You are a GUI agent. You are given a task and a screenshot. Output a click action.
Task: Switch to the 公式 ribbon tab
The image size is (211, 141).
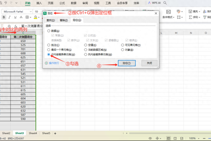click(x=62, y=3)
